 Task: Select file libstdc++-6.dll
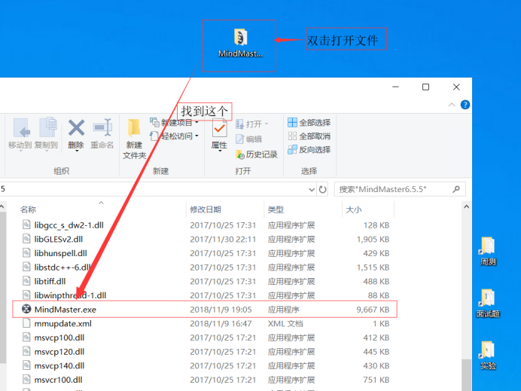coord(62,267)
